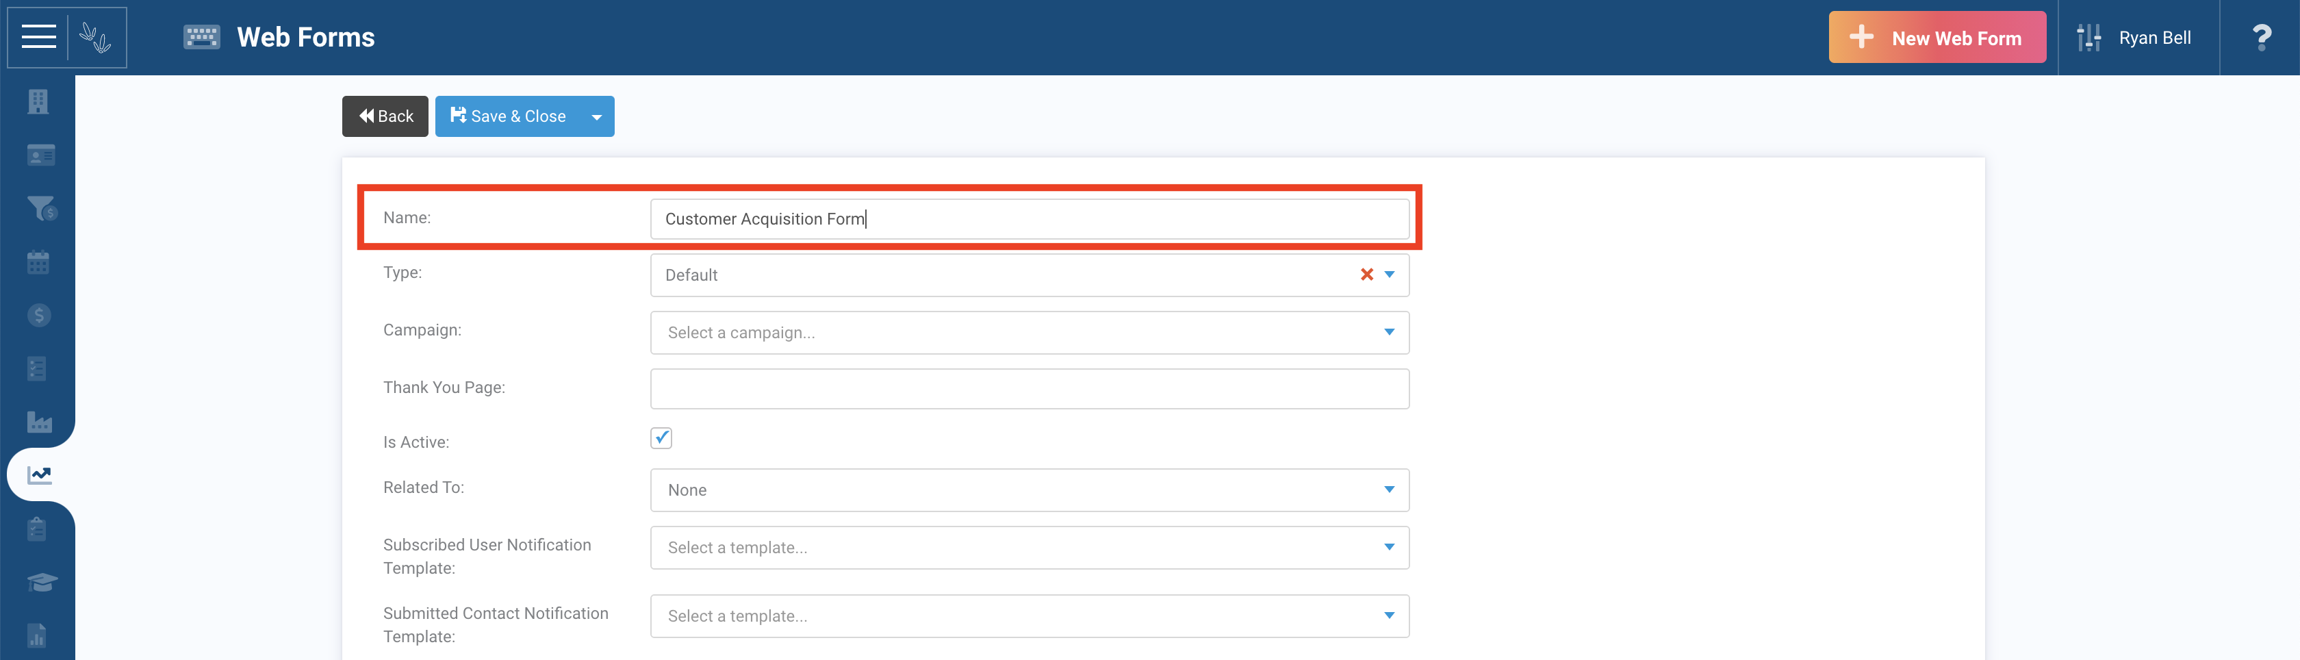The image size is (2300, 660).
Task: Click the plant logo icon
Action: coord(94,38)
